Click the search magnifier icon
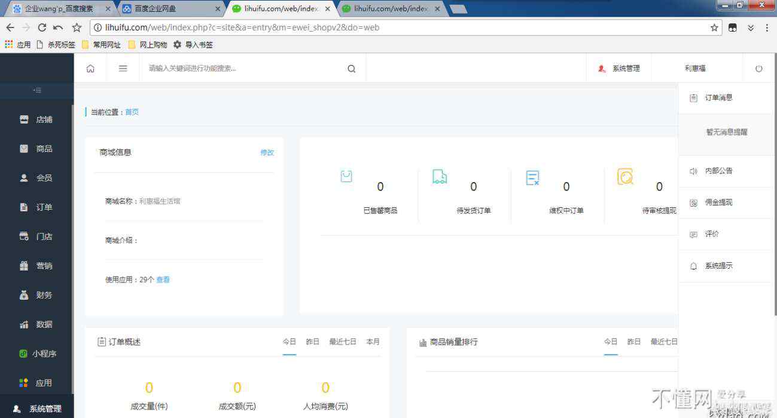Screen dimensions: 777x418 tap(351, 69)
